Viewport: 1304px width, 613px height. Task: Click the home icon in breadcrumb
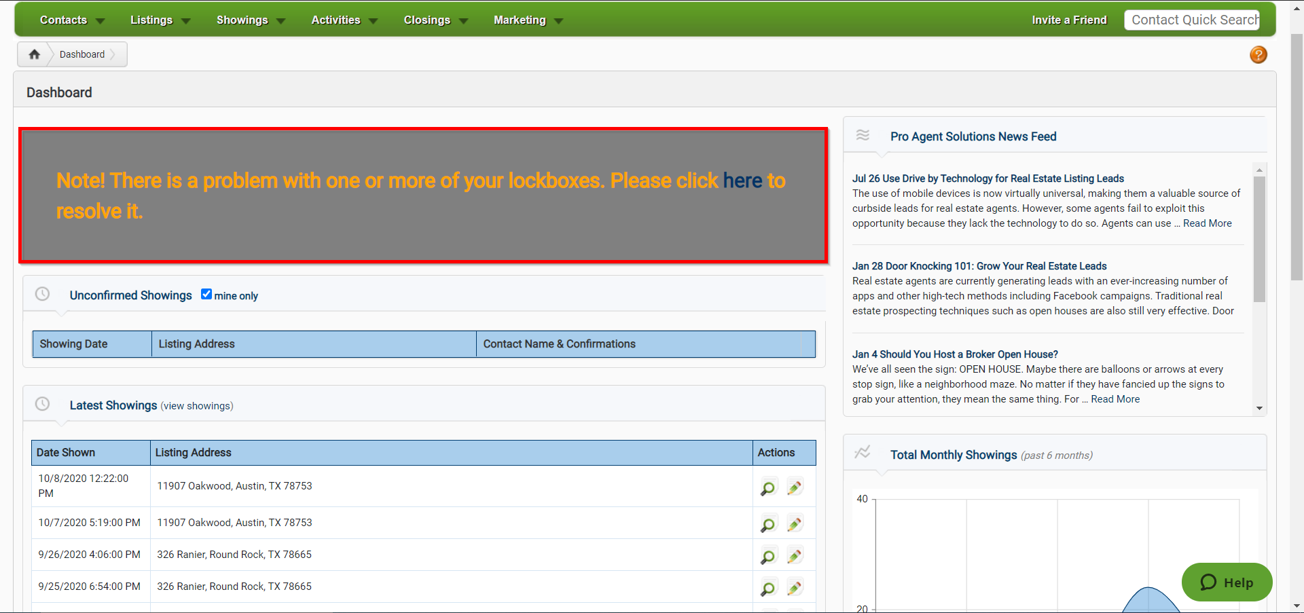point(34,54)
